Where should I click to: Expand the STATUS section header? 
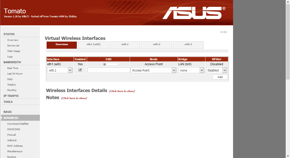pyautogui.click(x=9, y=34)
